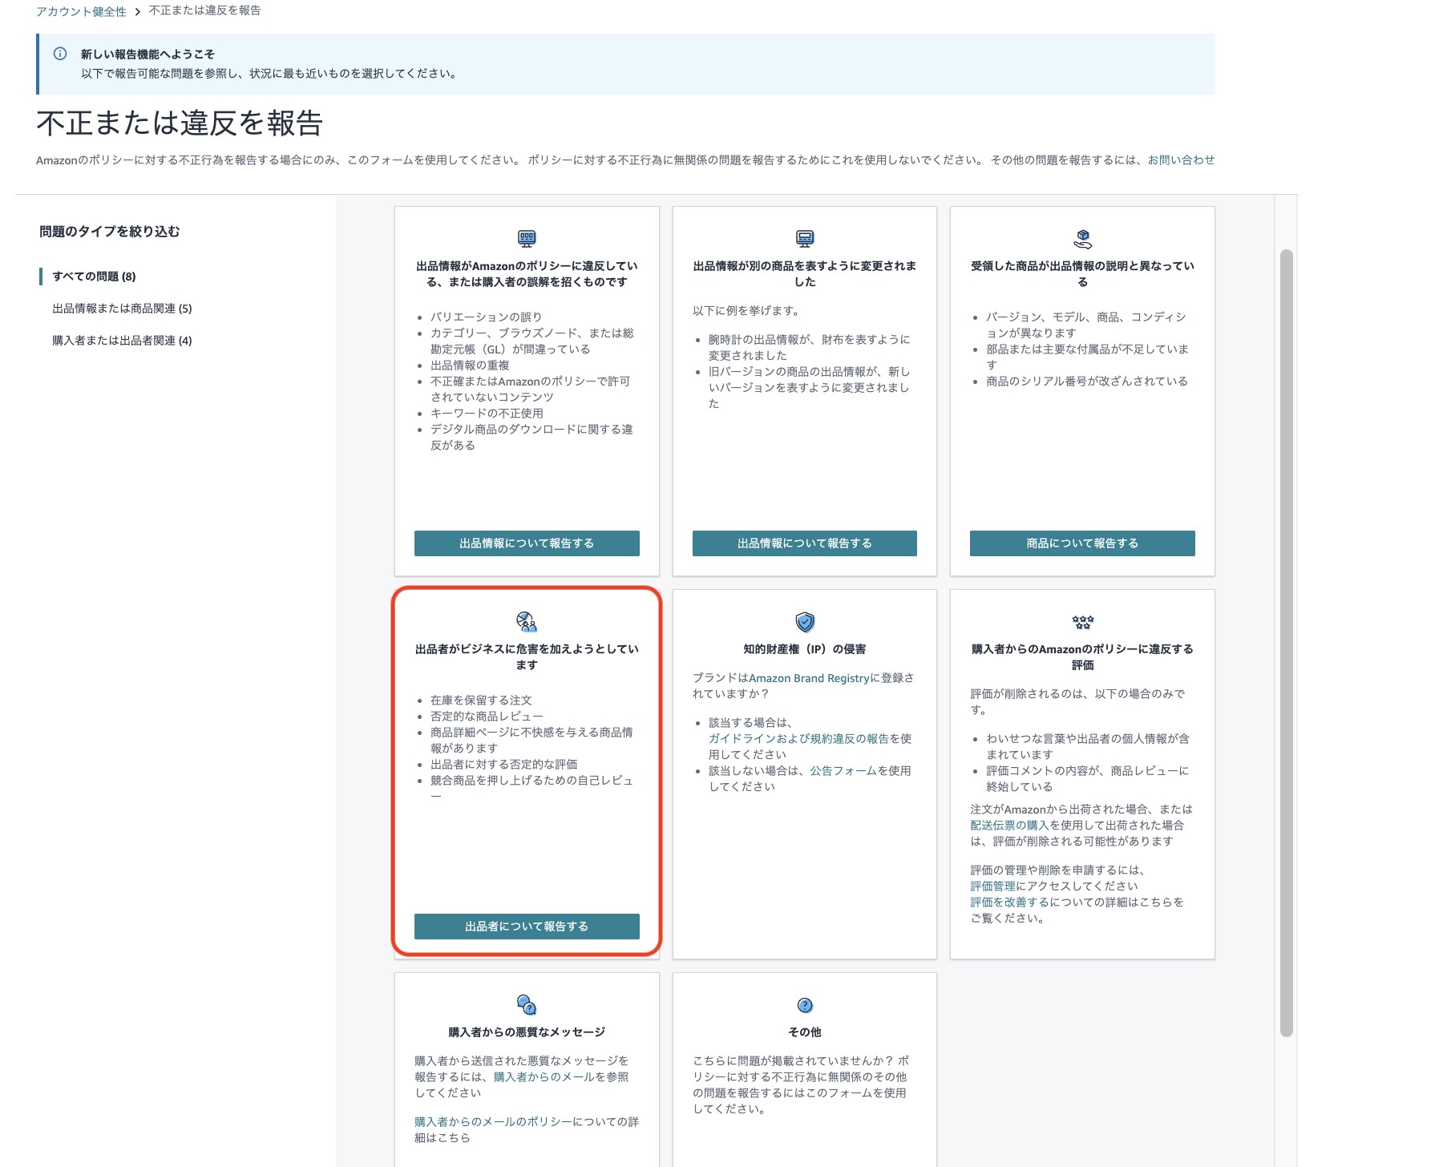
Task: Click the info icon in welcome banner
Action: tap(60, 54)
